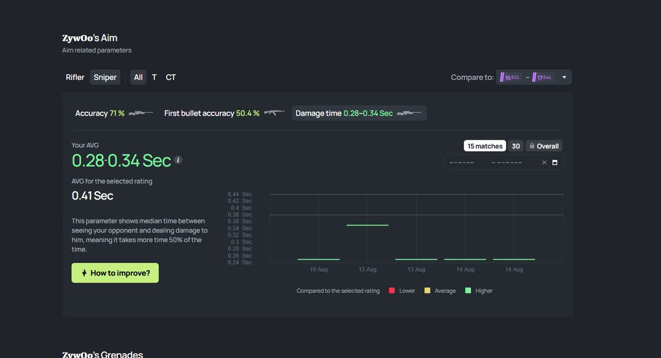Click the ZywOo's Aim heading

(x=90, y=38)
